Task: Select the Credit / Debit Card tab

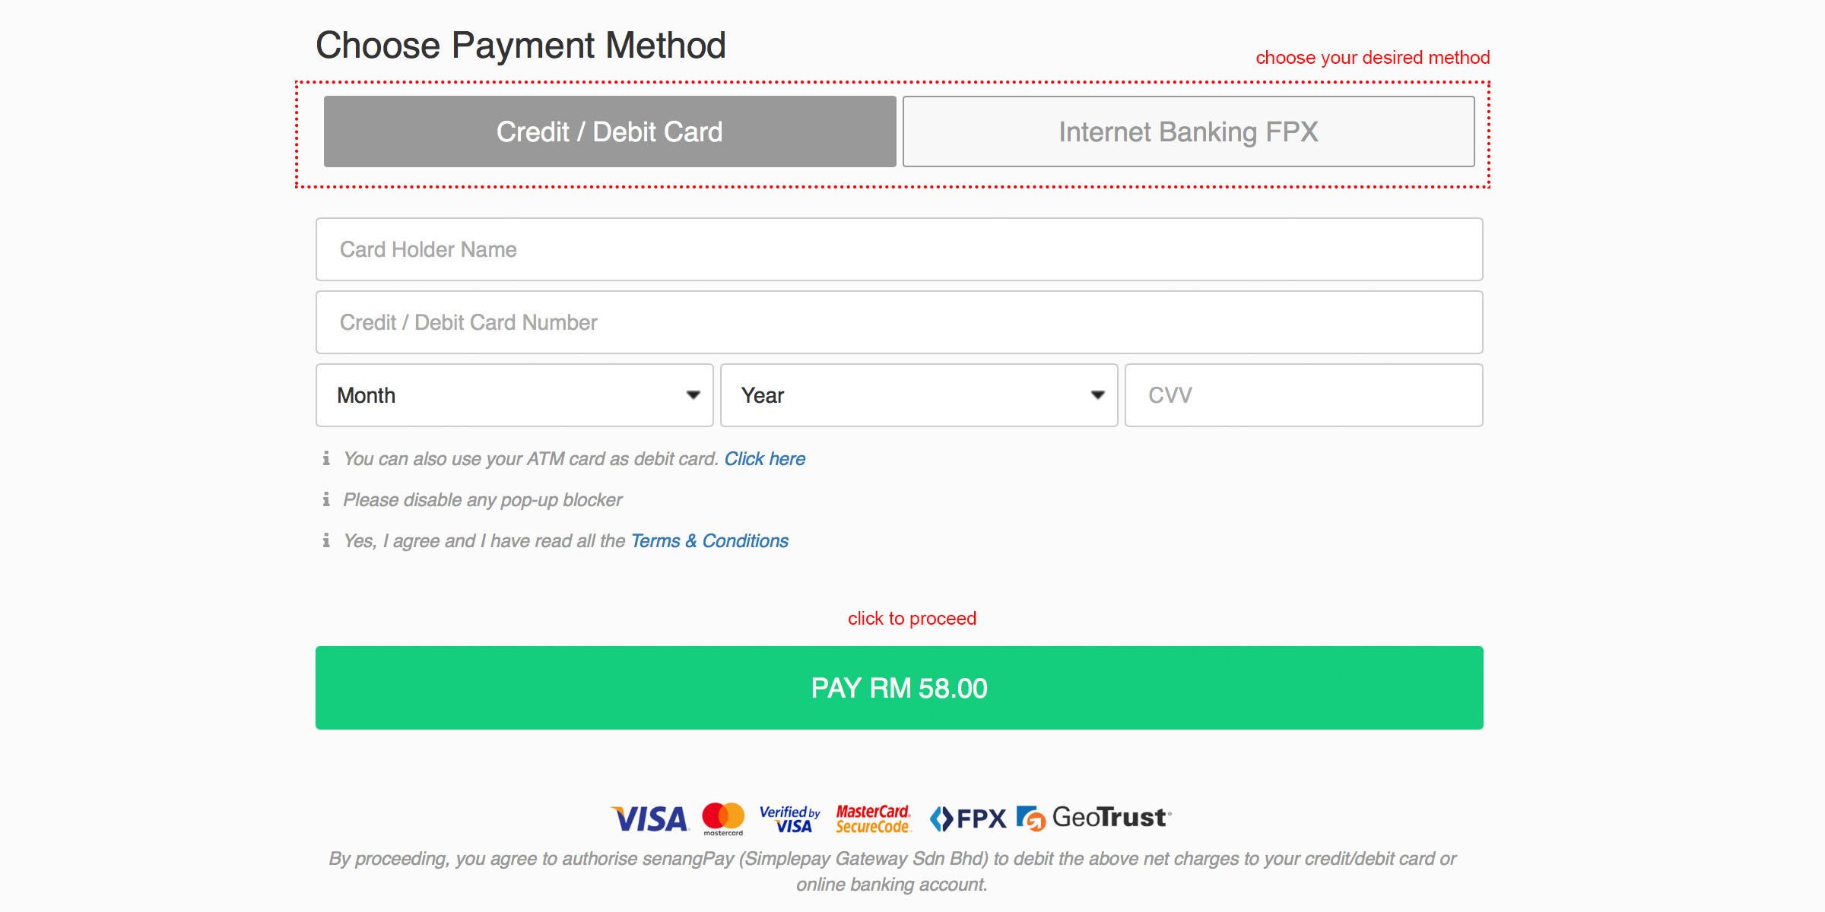Action: point(610,131)
